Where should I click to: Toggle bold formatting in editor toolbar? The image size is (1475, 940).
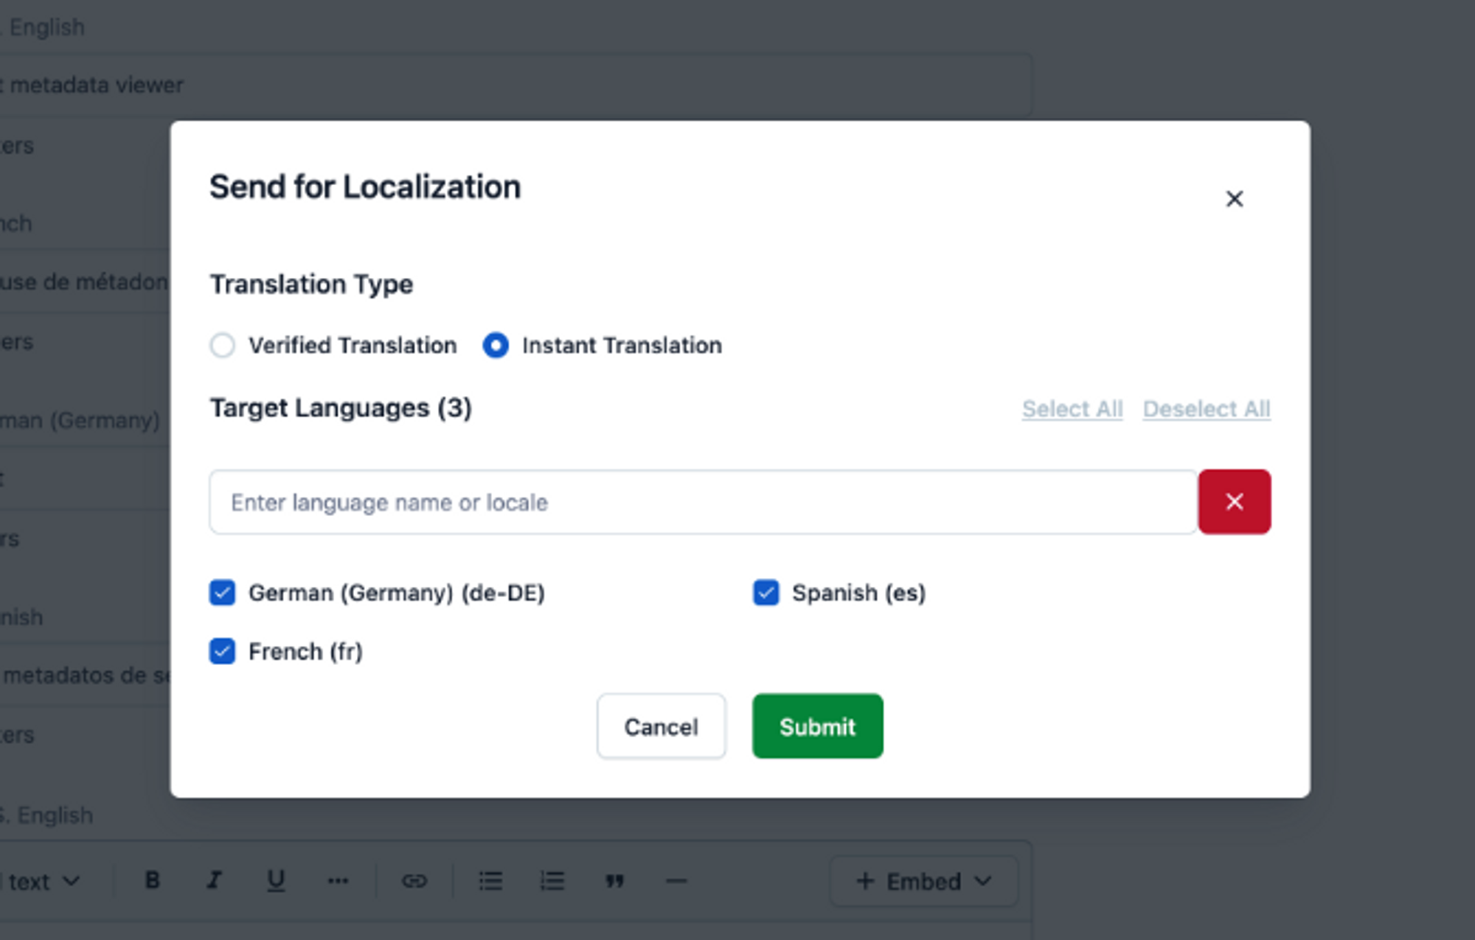tap(153, 880)
